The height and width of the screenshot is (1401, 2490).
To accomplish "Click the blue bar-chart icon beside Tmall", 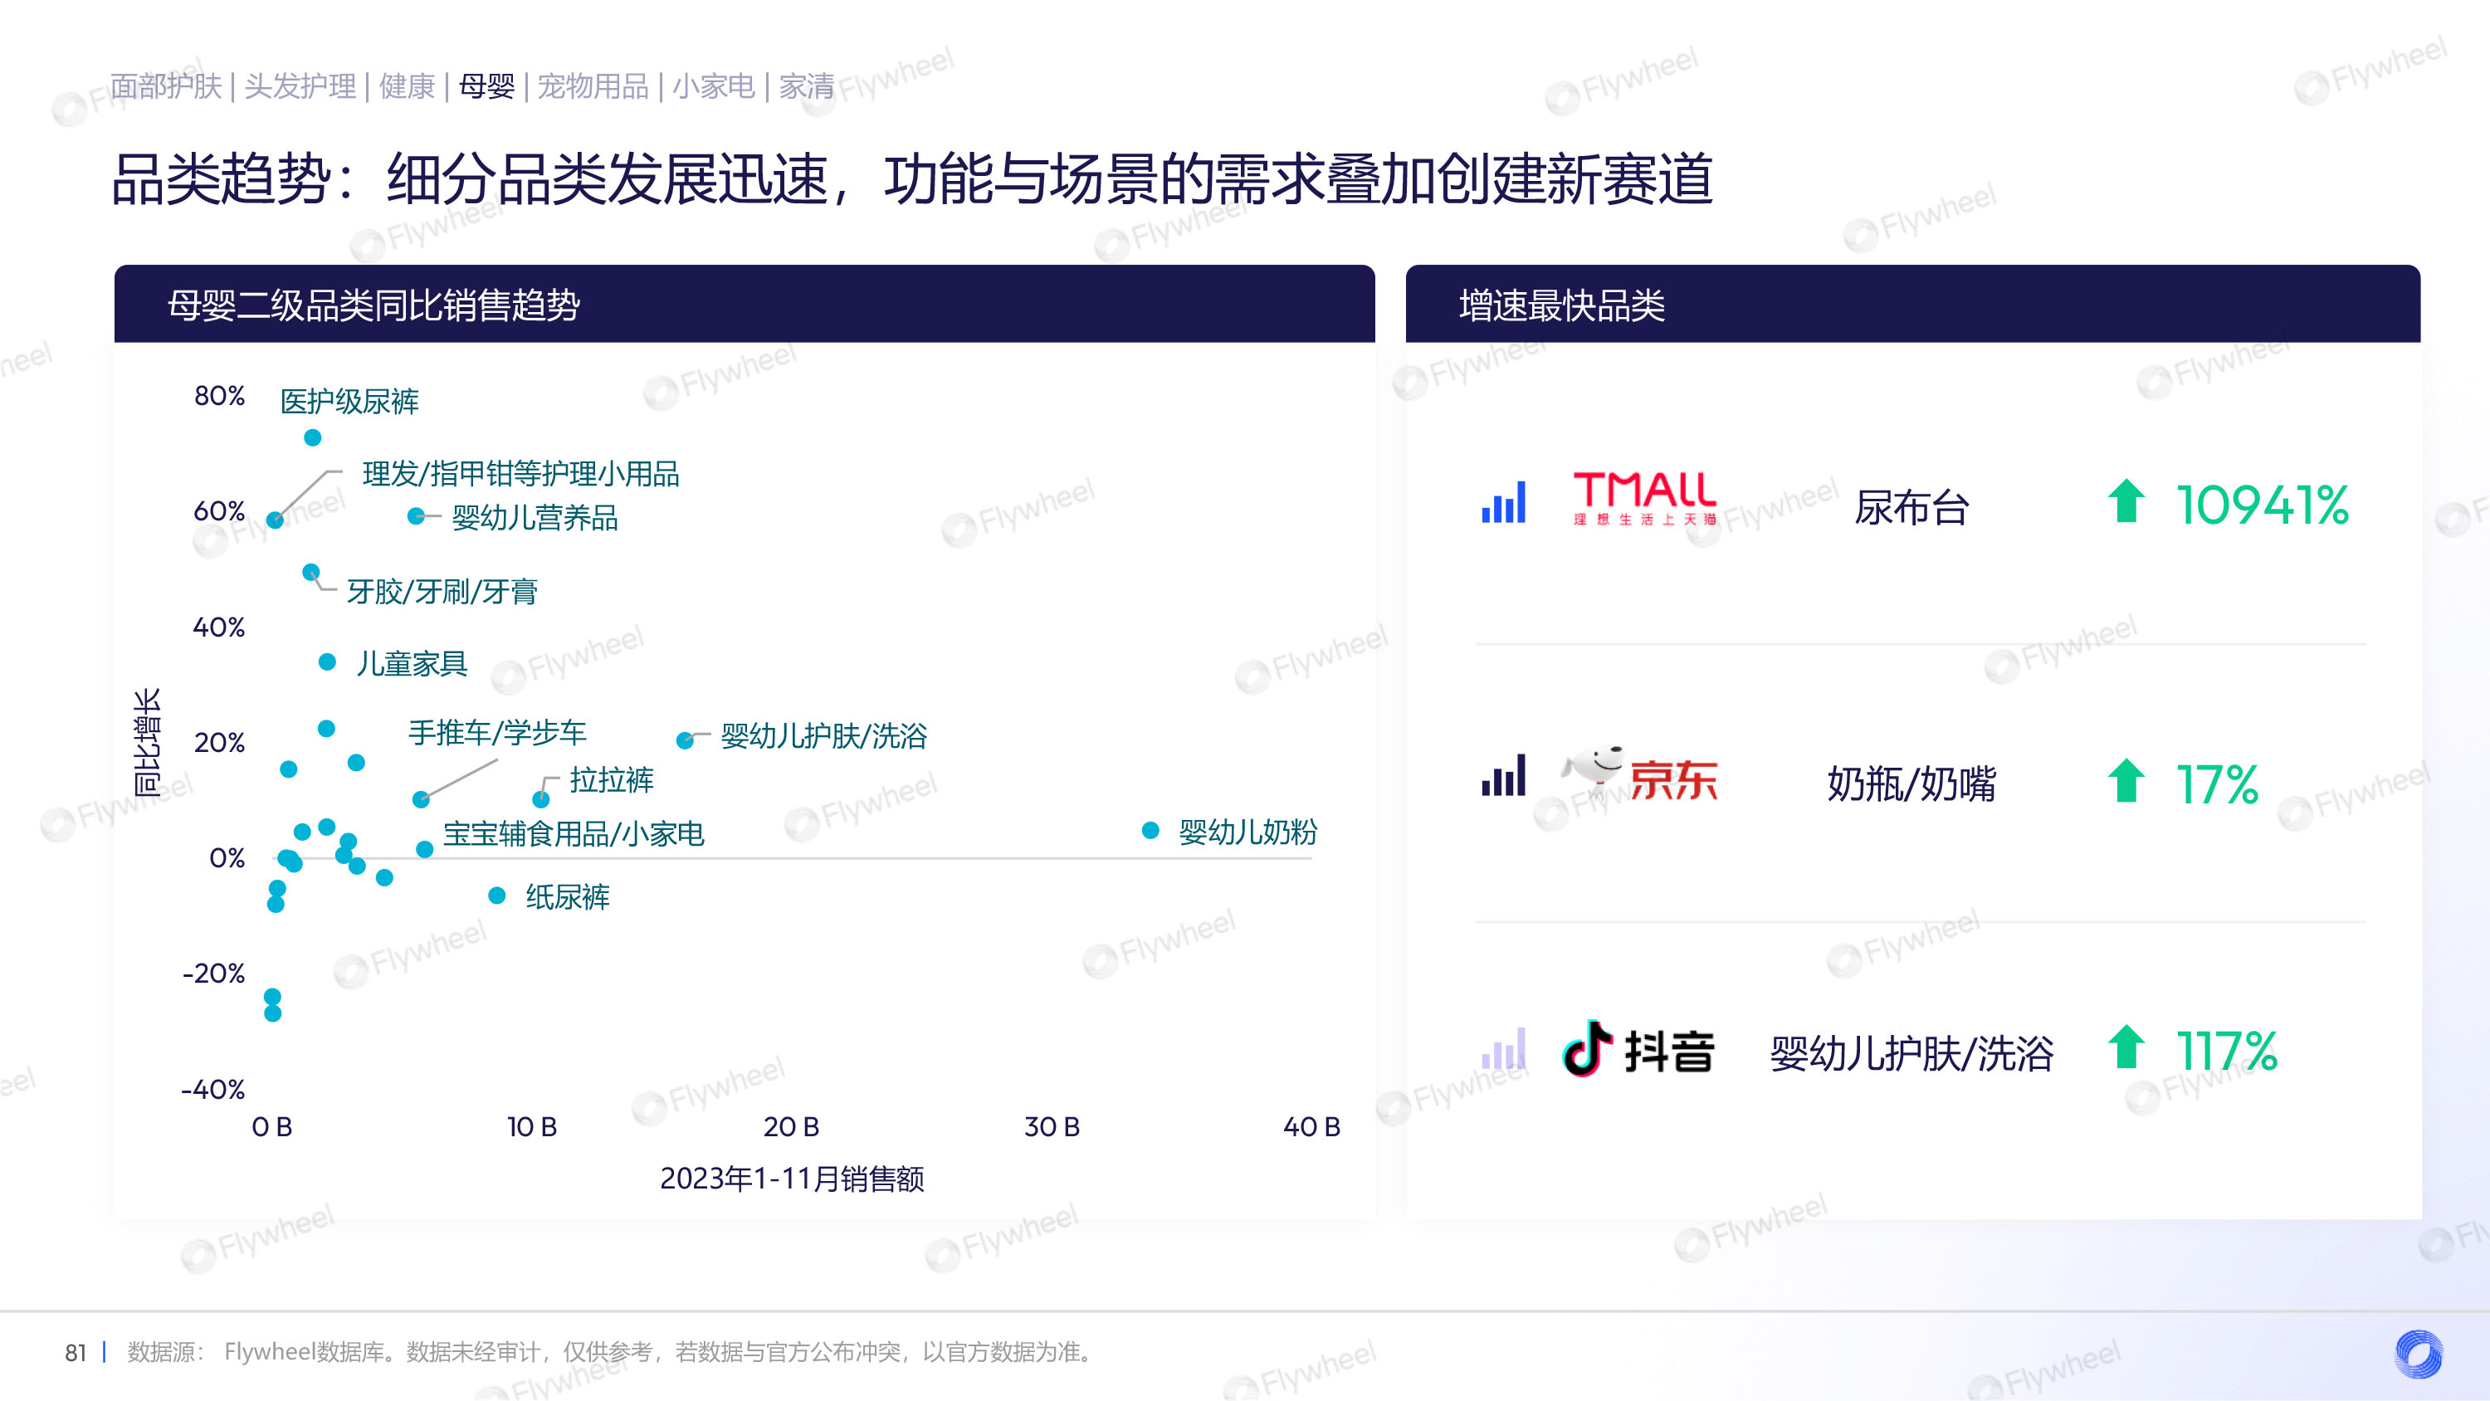I will pyautogui.click(x=1503, y=502).
